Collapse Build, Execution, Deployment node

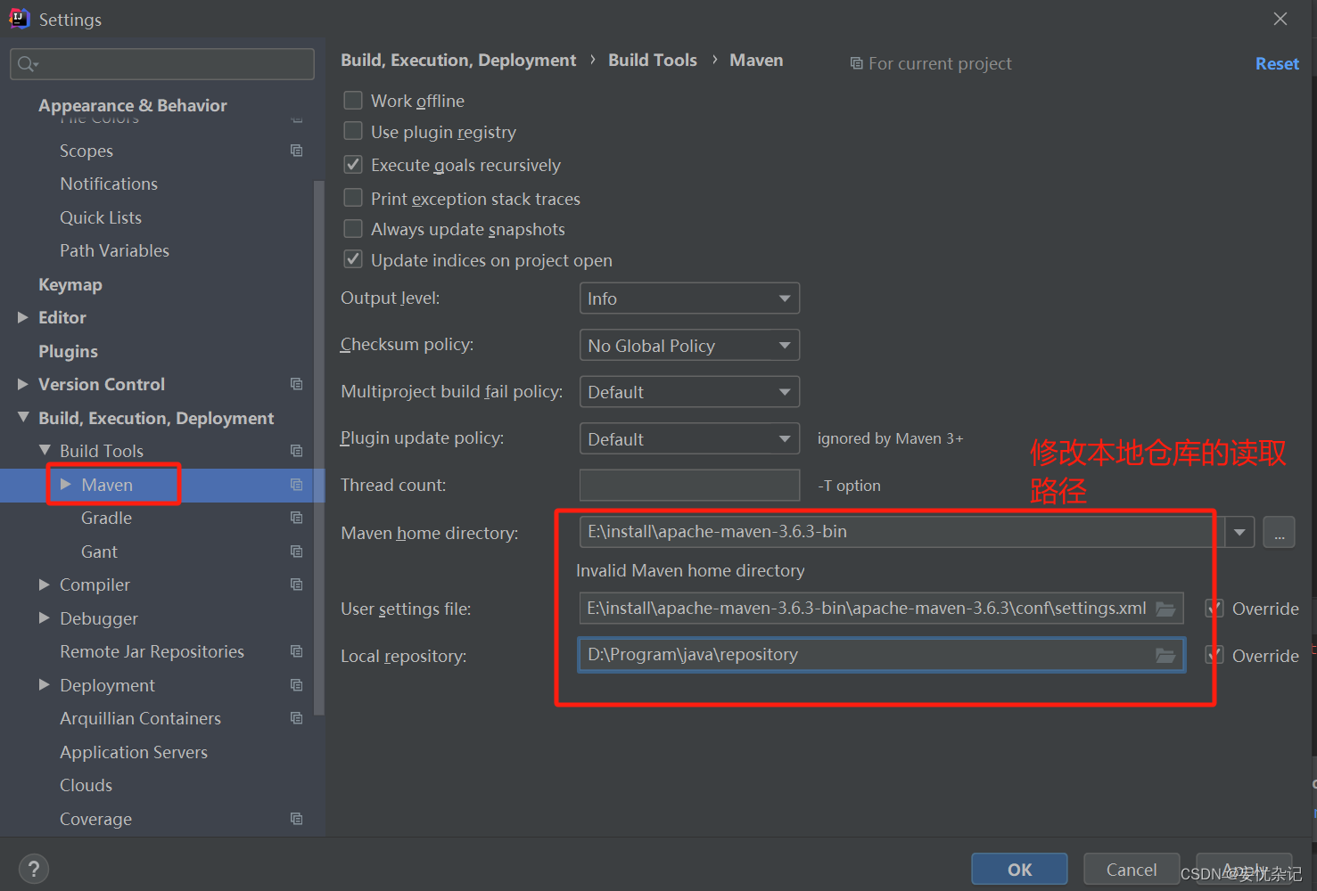click(23, 417)
